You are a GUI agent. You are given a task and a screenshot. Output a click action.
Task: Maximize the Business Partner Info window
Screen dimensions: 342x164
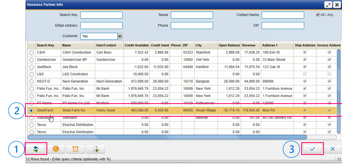pos(328,5)
